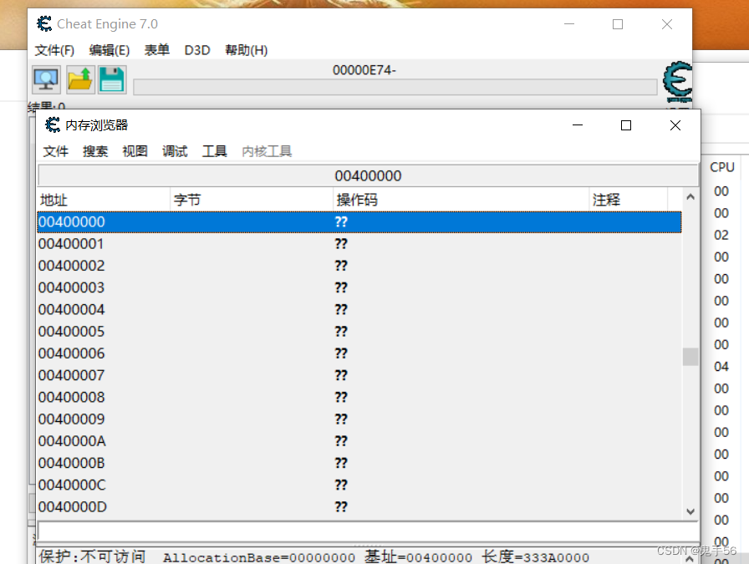Select disassembler row 0040000C
This screenshot has height=564, width=749.
[359, 485]
